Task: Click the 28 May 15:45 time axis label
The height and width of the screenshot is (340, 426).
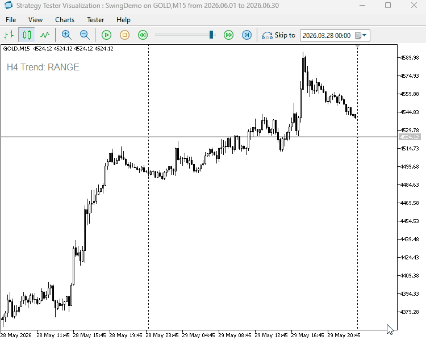Action: click(89, 335)
